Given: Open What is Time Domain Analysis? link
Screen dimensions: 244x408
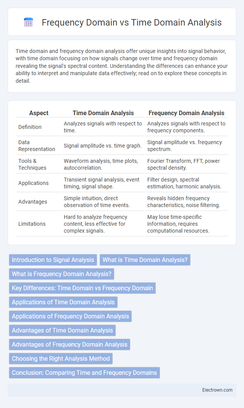Looking at the screenshot, I should 145,260.
